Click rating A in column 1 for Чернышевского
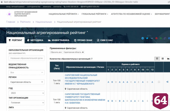170x111 pixels. 108,82
